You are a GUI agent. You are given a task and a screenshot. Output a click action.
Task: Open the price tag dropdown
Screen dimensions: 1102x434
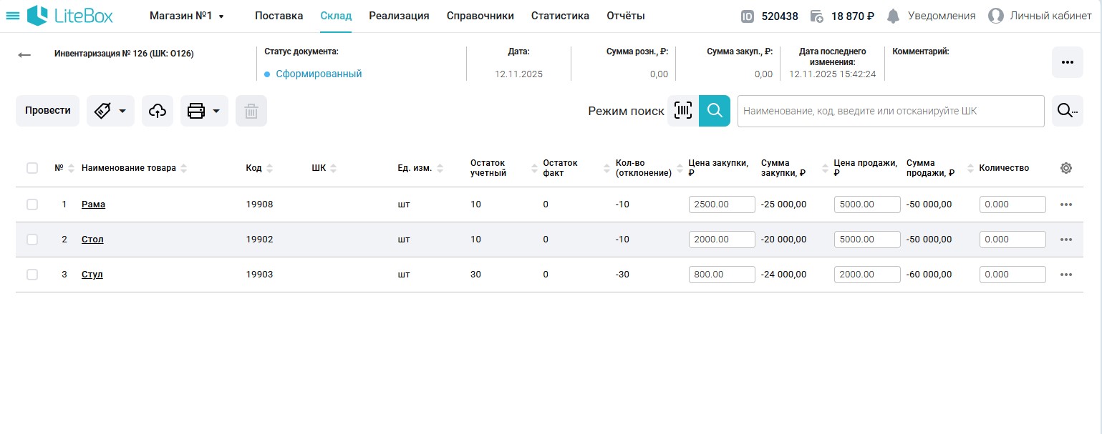[x=110, y=111]
